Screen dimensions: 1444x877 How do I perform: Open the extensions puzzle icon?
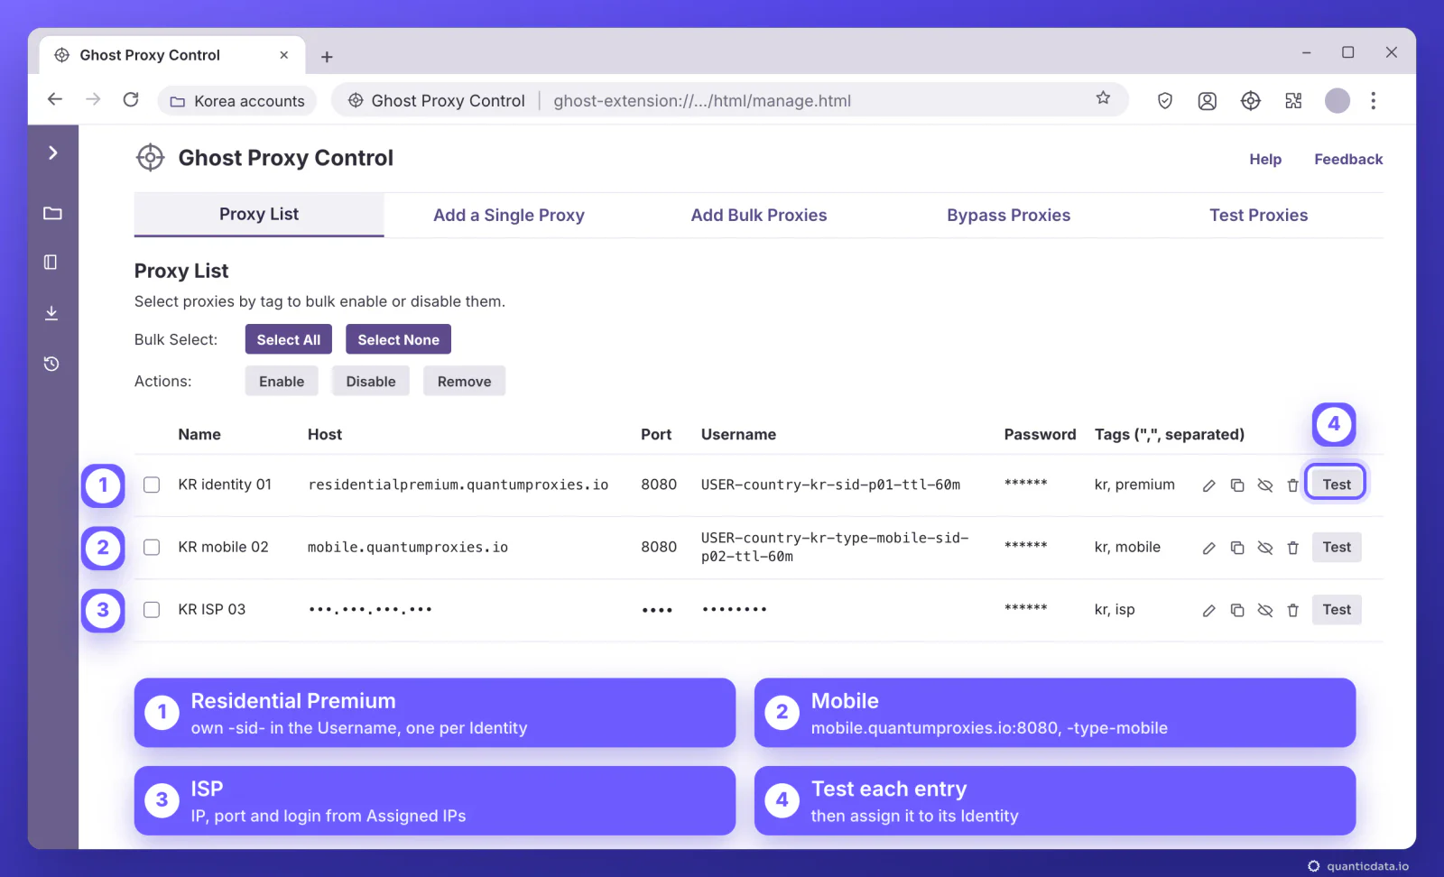tap(1293, 101)
